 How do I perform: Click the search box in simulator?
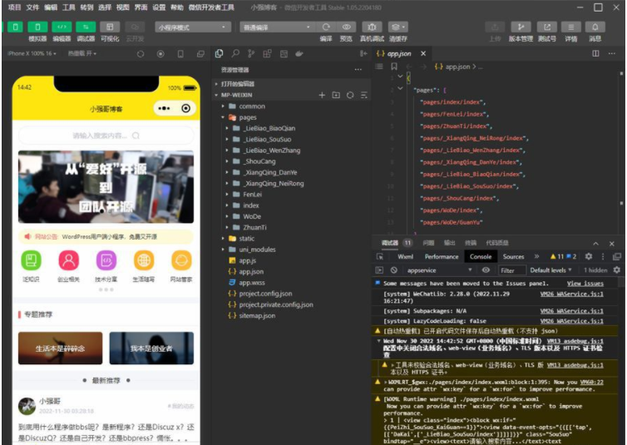tap(105, 135)
